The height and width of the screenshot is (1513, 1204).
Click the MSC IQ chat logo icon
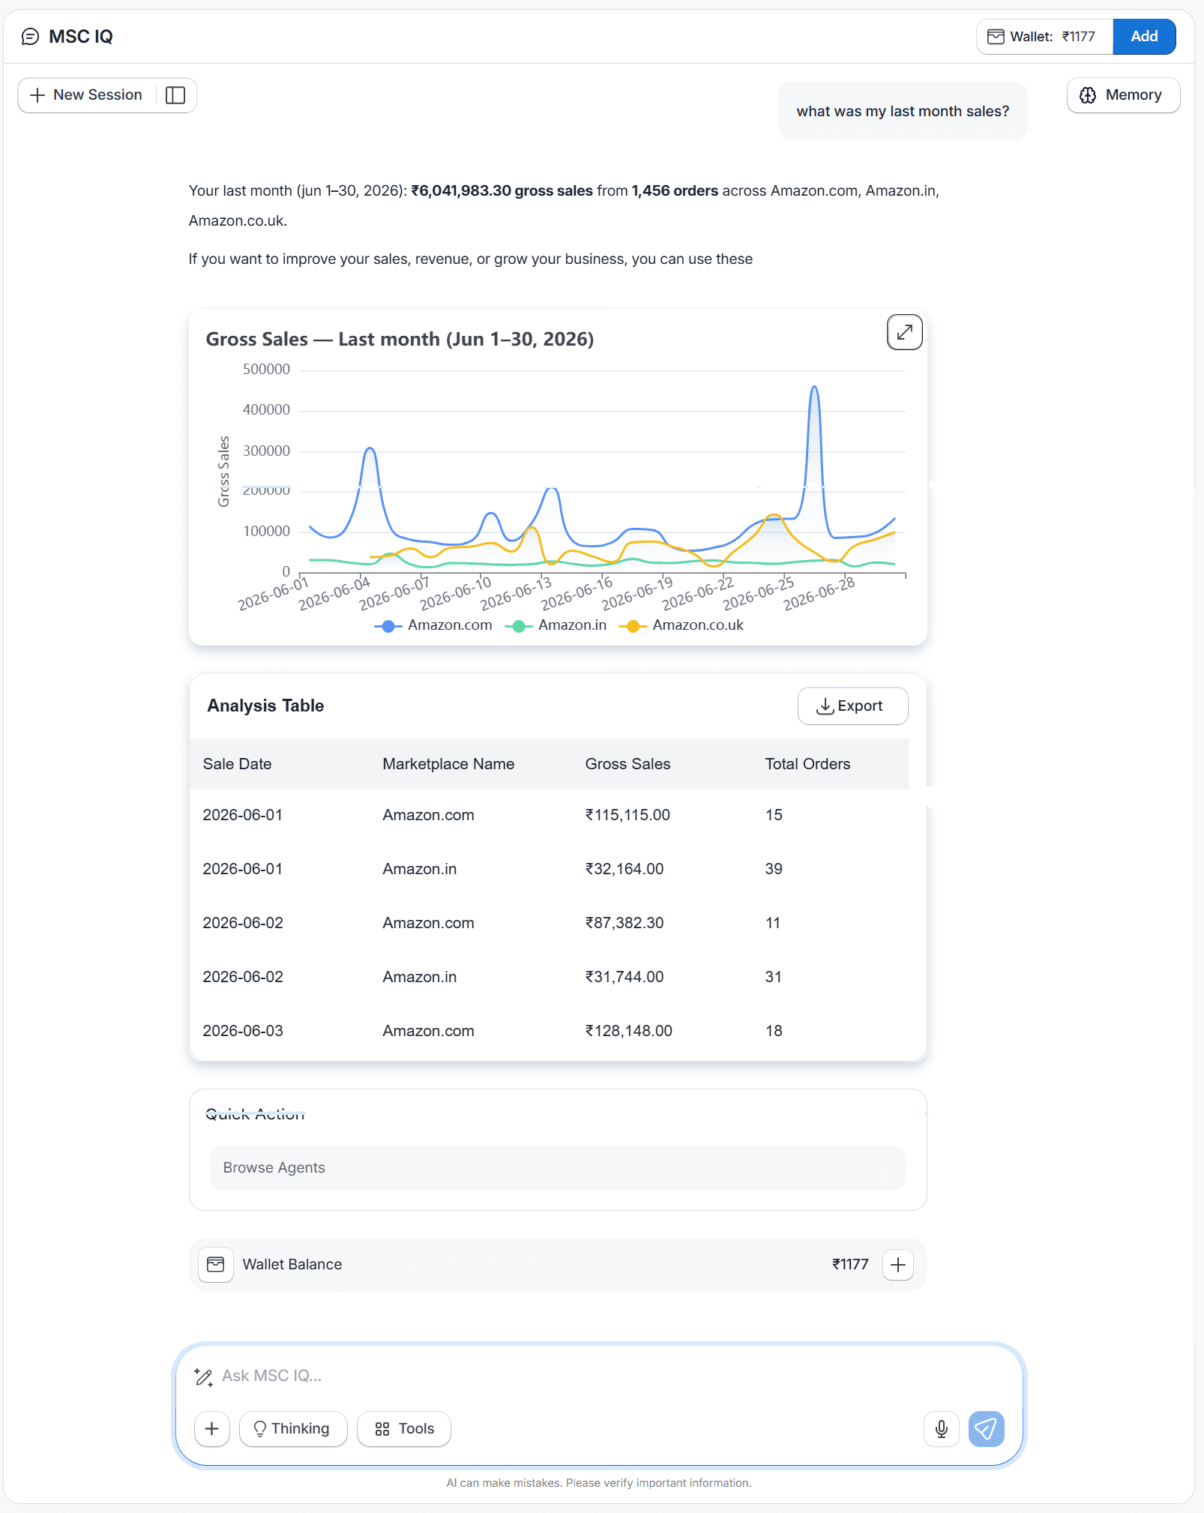click(x=30, y=36)
